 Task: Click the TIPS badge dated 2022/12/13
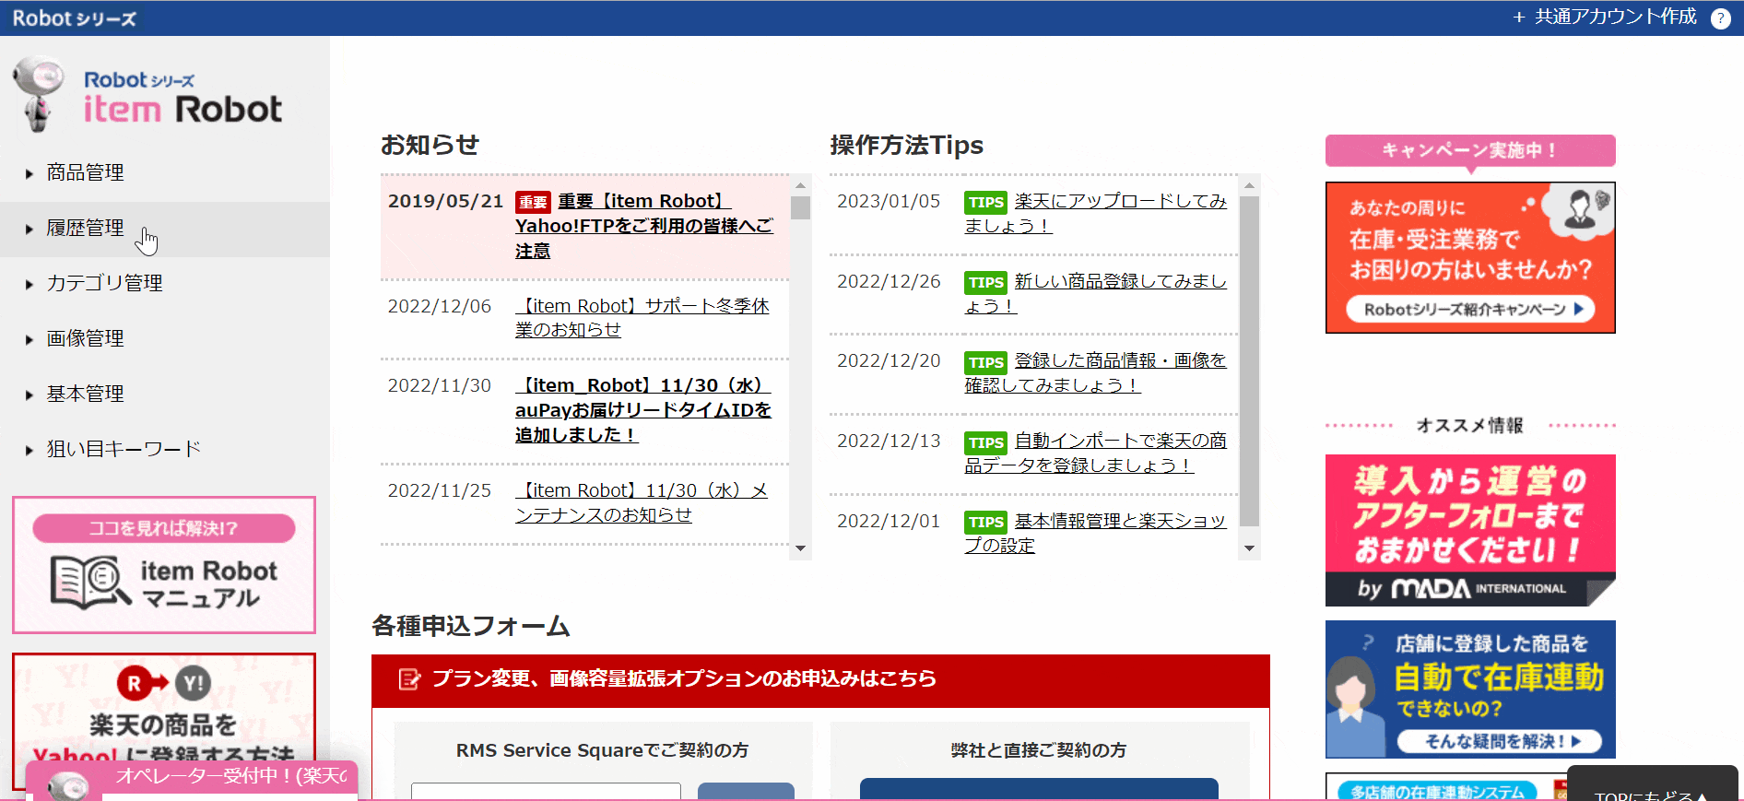(x=985, y=443)
